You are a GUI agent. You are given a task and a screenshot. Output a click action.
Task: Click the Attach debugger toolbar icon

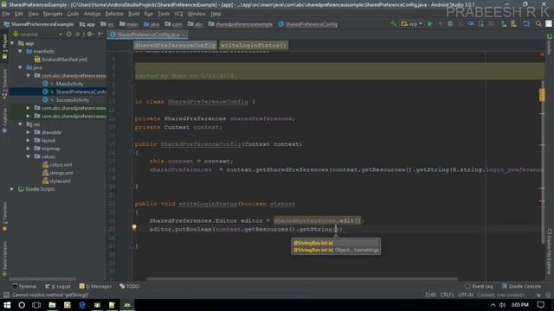[481, 24]
